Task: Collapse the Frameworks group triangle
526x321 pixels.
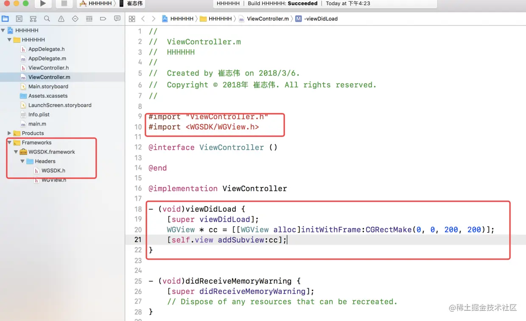Action: [x=9, y=142]
